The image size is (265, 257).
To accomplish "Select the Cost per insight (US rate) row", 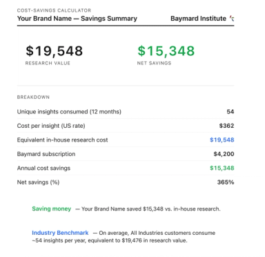I will [126, 126].
